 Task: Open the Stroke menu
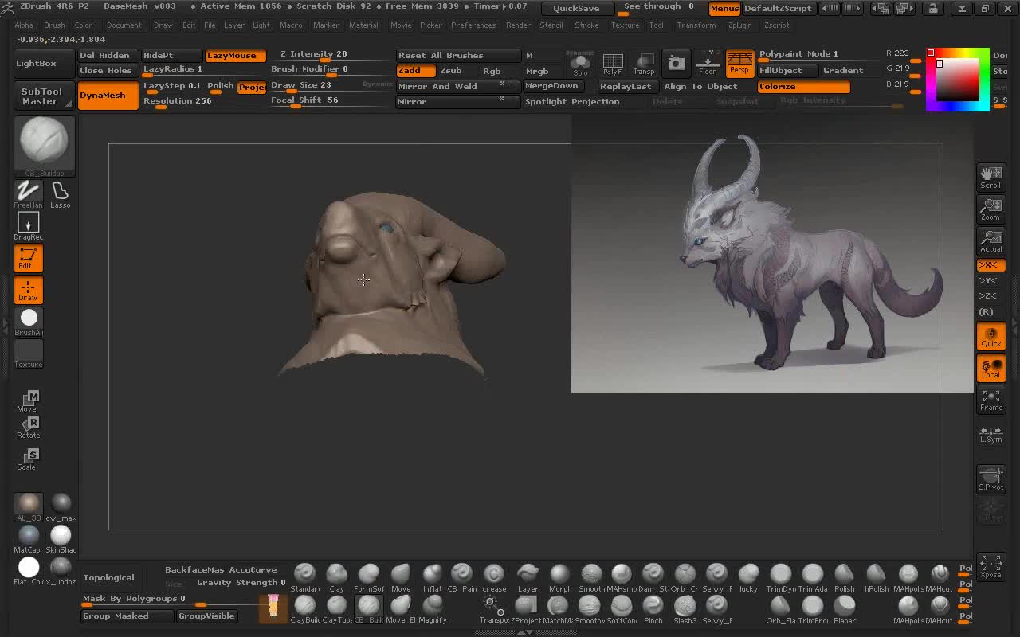[586, 25]
